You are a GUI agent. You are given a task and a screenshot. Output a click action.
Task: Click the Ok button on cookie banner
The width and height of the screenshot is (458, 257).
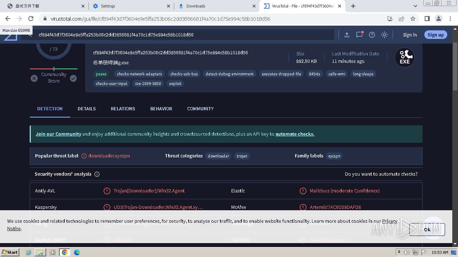click(x=427, y=230)
